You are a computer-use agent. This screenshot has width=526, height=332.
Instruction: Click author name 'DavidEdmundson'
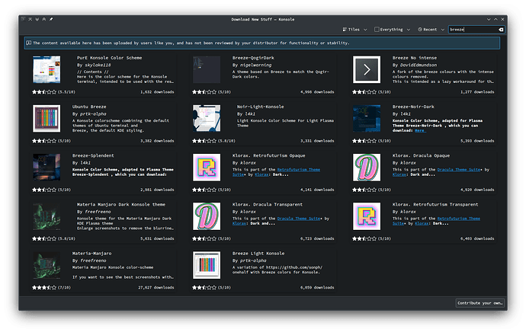coord(419,65)
